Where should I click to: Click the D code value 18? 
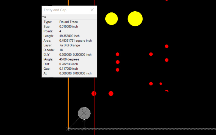(x=61, y=50)
